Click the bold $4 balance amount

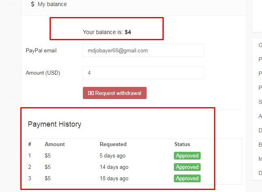(128, 32)
